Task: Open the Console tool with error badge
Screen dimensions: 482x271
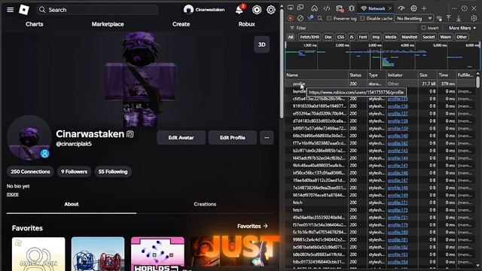Action: point(340,8)
